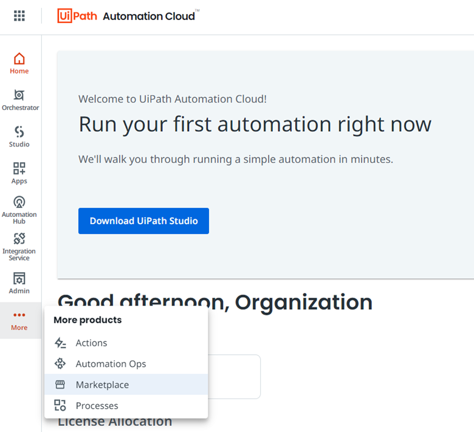Open Orchestrator from the sidebar

[x=20, y=100]
